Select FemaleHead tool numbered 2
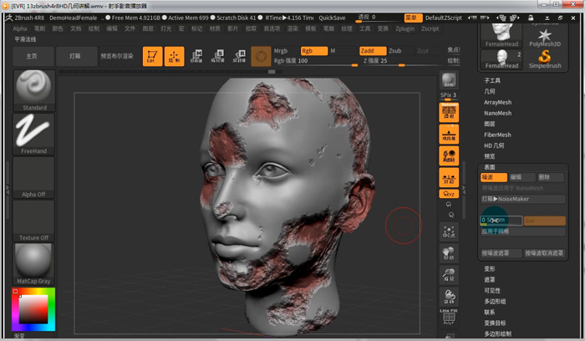 point(501,59)
